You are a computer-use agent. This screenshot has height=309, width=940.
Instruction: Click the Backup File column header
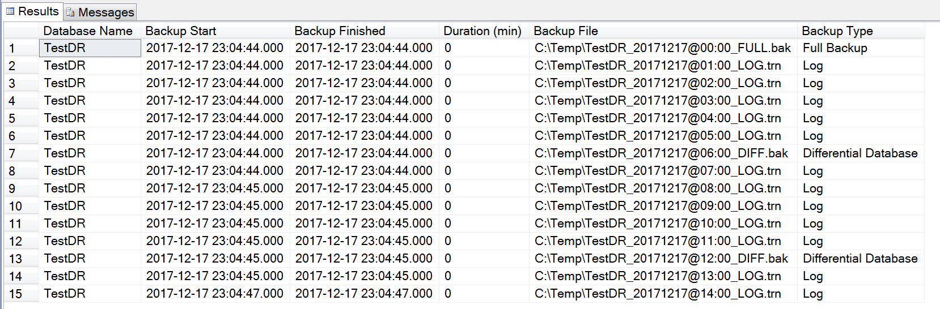coord(566,31)
